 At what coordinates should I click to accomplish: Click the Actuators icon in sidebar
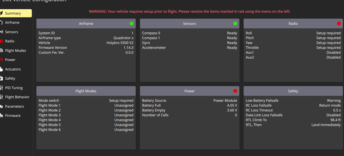[1, 69]
